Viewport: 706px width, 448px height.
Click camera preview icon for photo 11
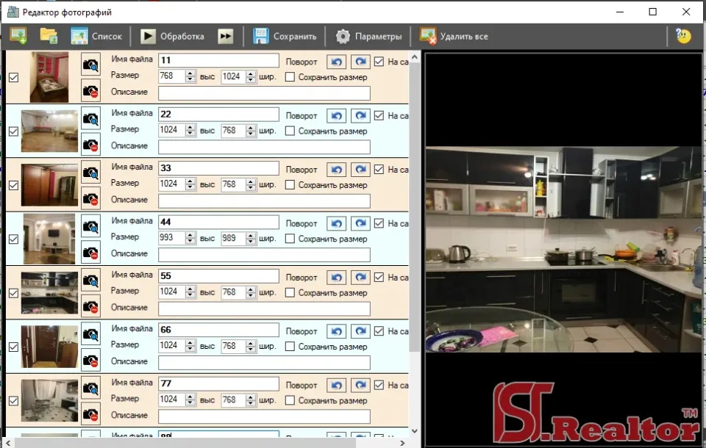91,65
